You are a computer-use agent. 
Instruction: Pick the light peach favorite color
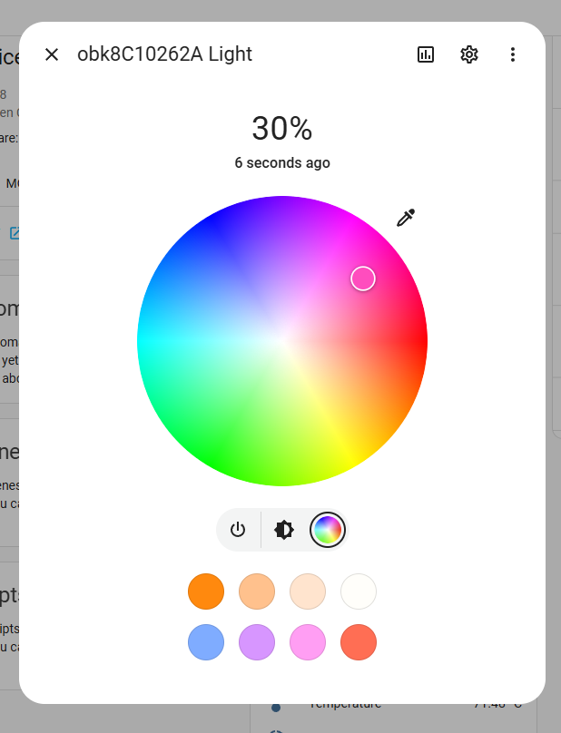click(x=257, y=591)
